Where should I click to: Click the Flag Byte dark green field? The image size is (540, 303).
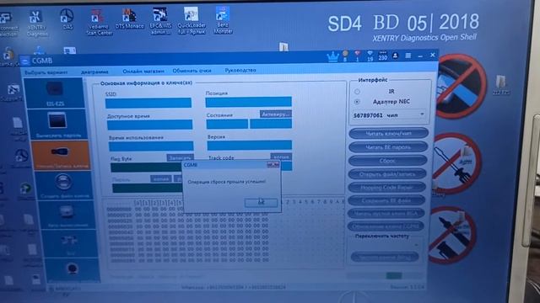(147, 167)
